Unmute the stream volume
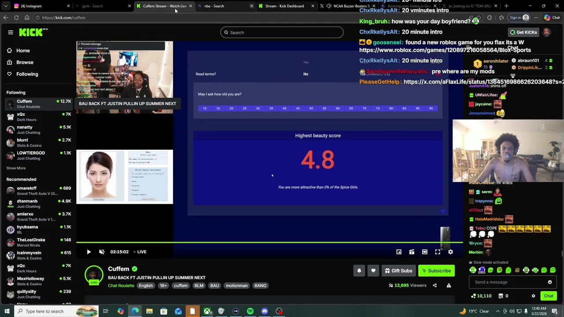Screen dimensions: 564x317 102,252
